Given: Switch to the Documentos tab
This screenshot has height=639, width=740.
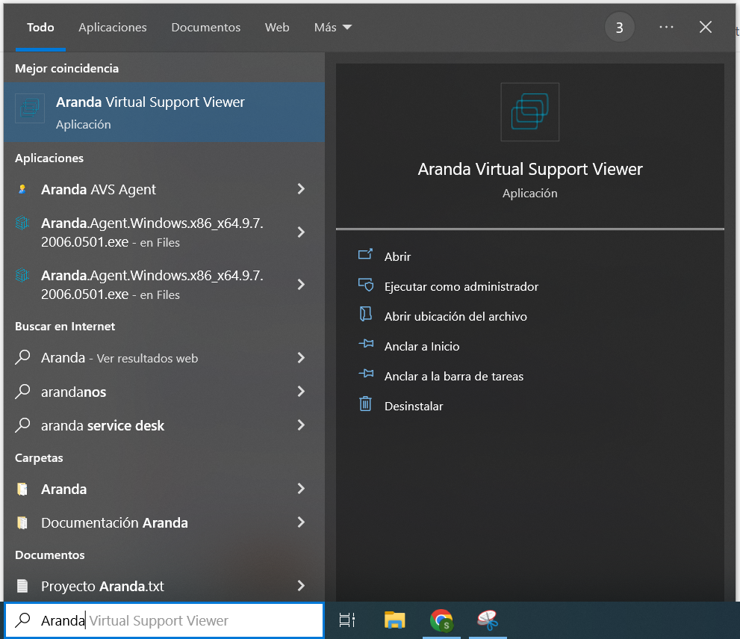Looking at the screenshot, I should [x=206, y=28].
